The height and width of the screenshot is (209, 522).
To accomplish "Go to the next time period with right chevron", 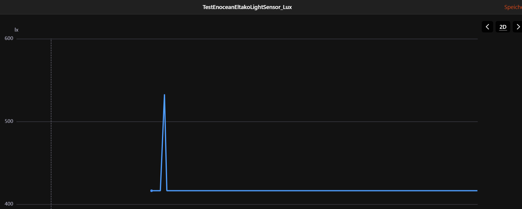I will [x=517, y=27].
